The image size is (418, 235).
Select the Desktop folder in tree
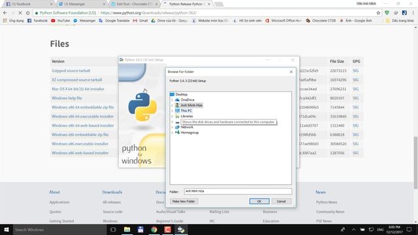point(182,94)
